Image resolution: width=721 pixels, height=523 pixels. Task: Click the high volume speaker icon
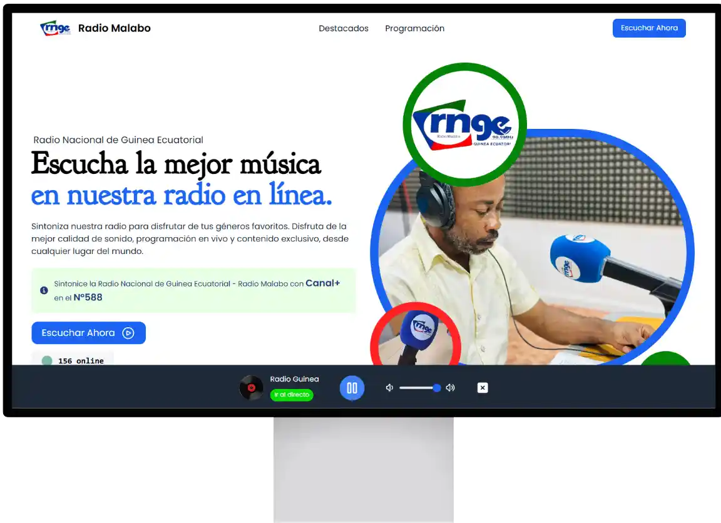tap(450, 388)
